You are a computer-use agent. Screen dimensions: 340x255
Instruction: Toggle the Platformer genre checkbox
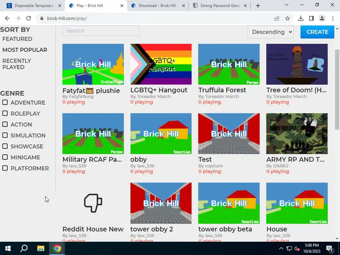(x=5, y=168)
